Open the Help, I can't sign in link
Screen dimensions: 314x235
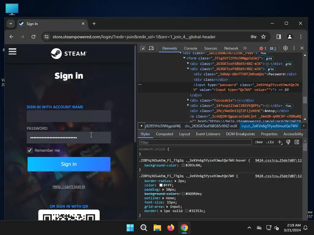click(69, 186)
